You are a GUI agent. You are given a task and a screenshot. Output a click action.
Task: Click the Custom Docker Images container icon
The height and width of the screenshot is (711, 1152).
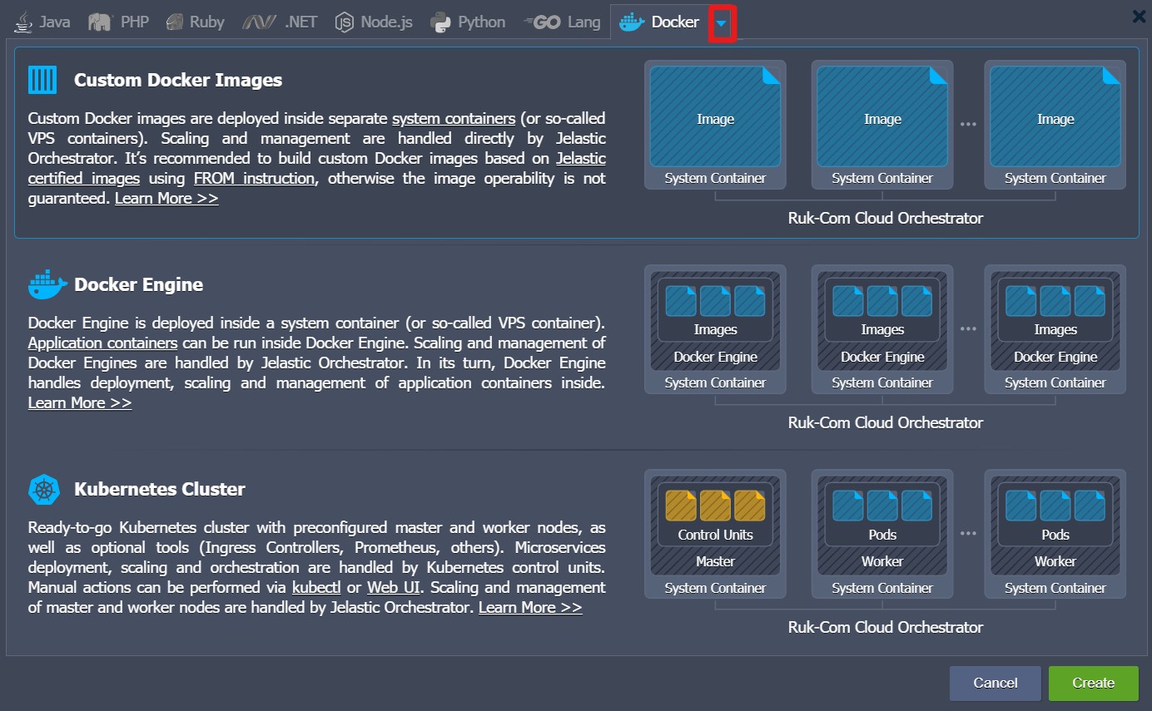(x=42, y=80)
